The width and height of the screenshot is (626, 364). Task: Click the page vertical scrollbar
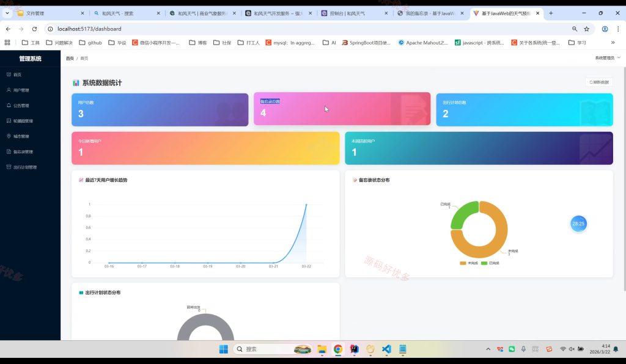point(624,178)
